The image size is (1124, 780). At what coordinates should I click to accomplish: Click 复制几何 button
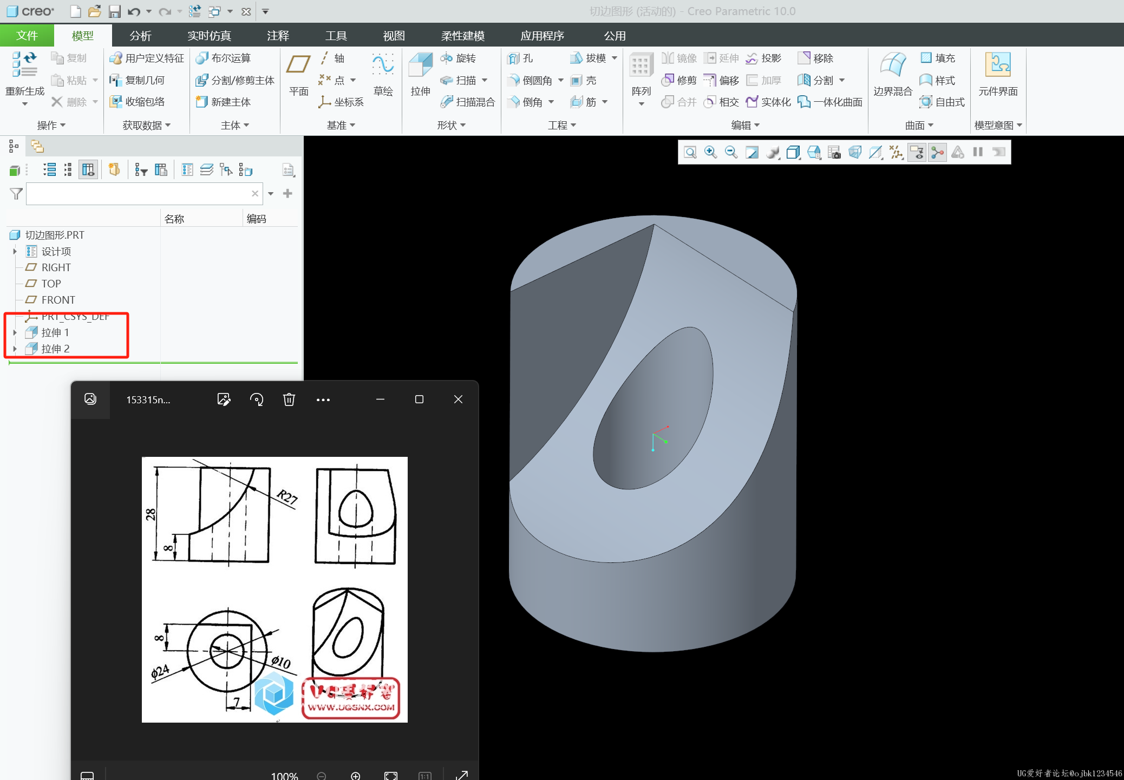(x=137, y=80)
